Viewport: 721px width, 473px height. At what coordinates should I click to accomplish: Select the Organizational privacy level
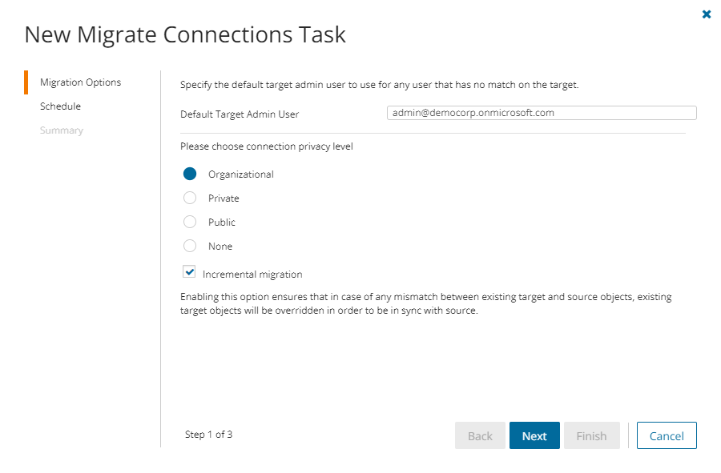click(x=190, y=174)
